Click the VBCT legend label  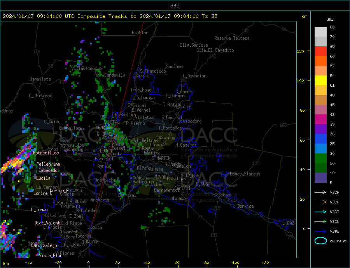(x=334, y=212)
